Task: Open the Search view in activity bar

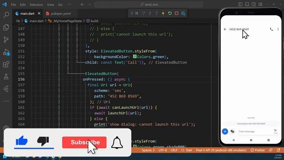Action: coord(6,15)
